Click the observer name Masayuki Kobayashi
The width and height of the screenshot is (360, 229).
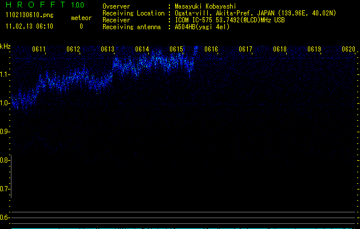click(205, 6)
